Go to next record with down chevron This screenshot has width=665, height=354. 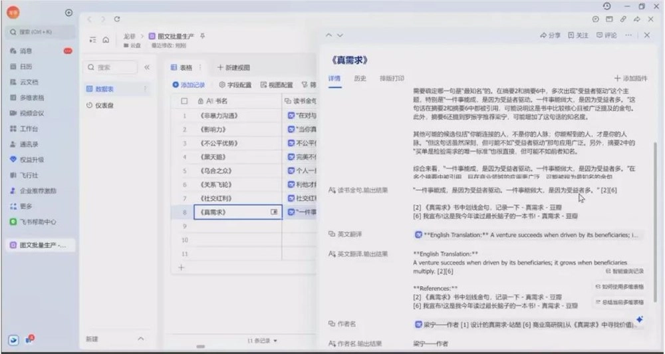coord(340,35)
